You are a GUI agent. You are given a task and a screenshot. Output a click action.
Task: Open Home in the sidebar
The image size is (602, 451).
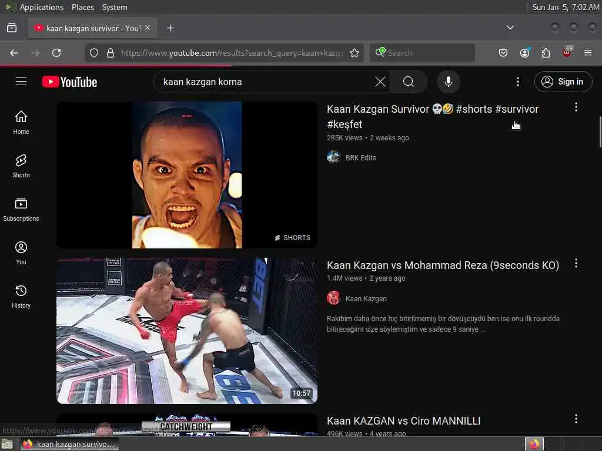[21, 123]
